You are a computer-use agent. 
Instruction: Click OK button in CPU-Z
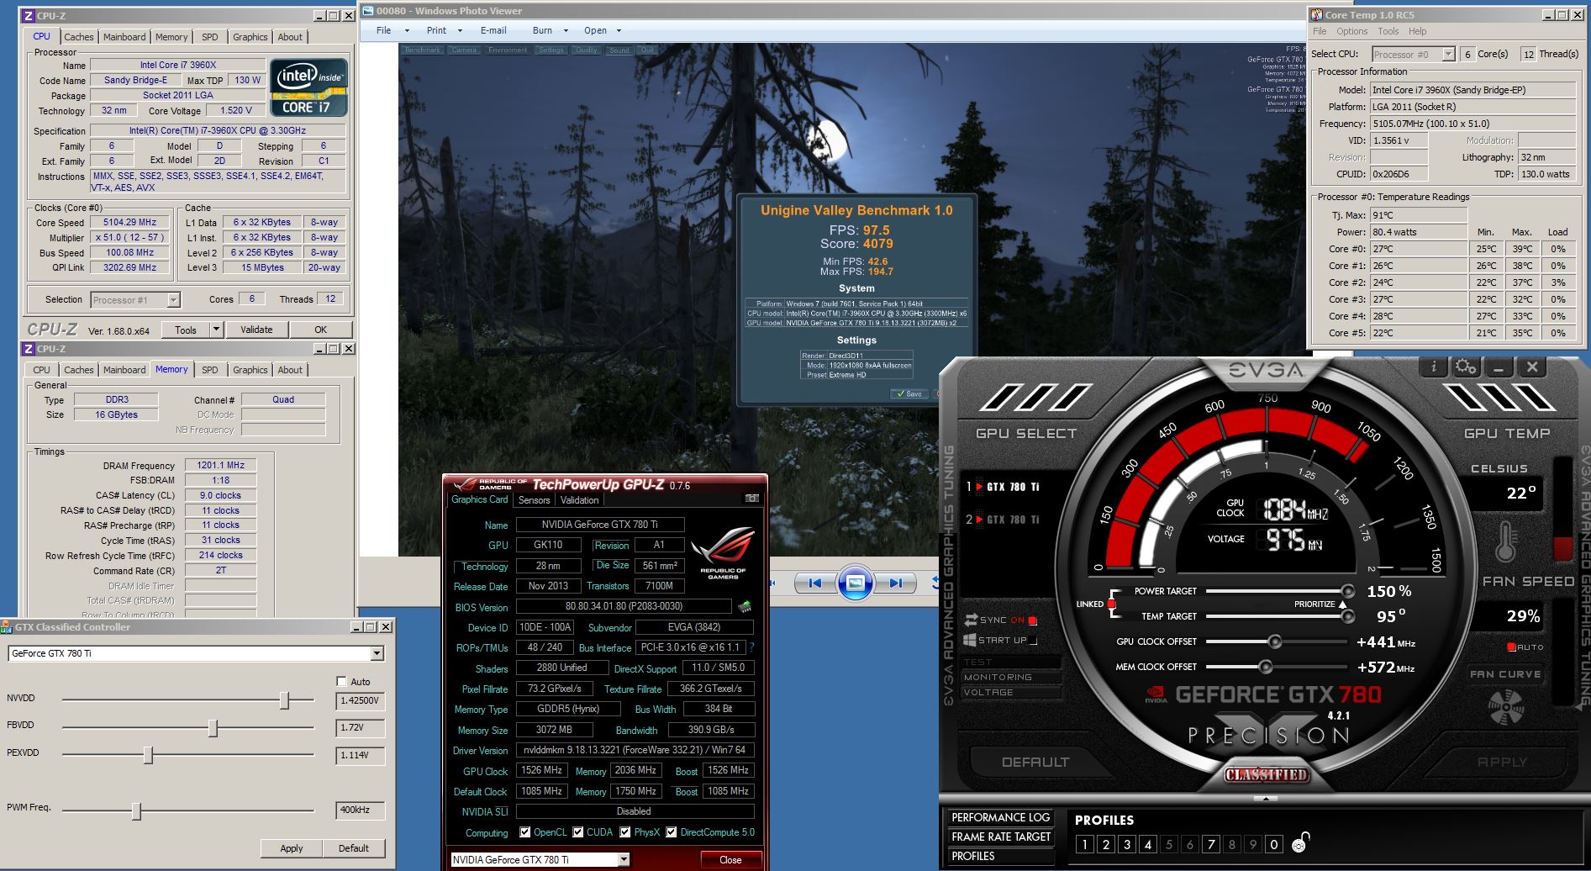(x=320, y=330)
